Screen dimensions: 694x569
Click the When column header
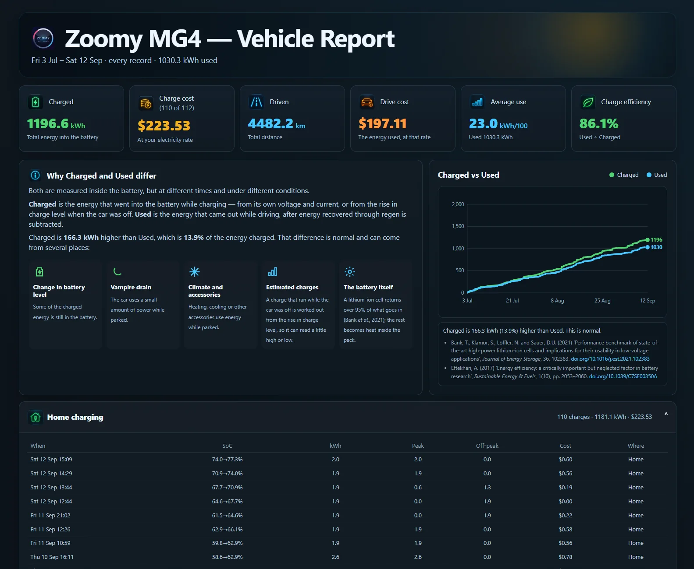(38, 446)
